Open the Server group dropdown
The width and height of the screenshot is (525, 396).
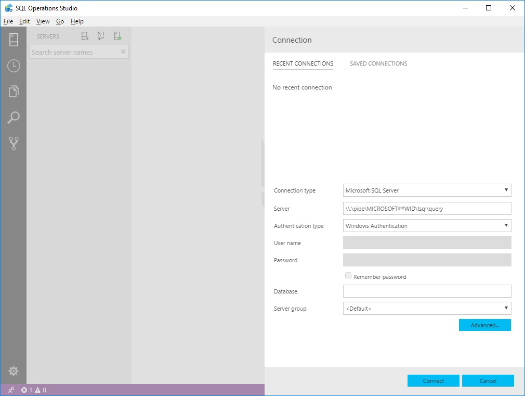point(427,309)
